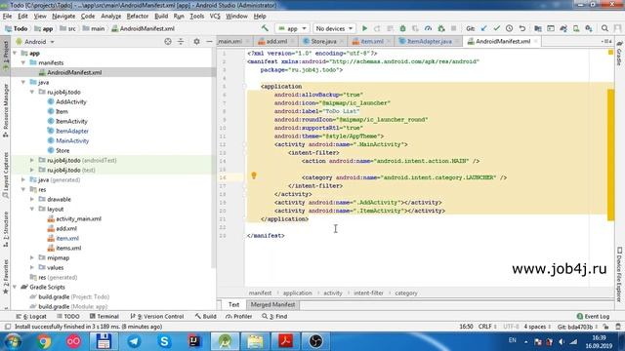Screen dimensions: 625x351
Task: Hide the Project panel with minus icon
Action: pyautogui.click(x=209, y=41)
